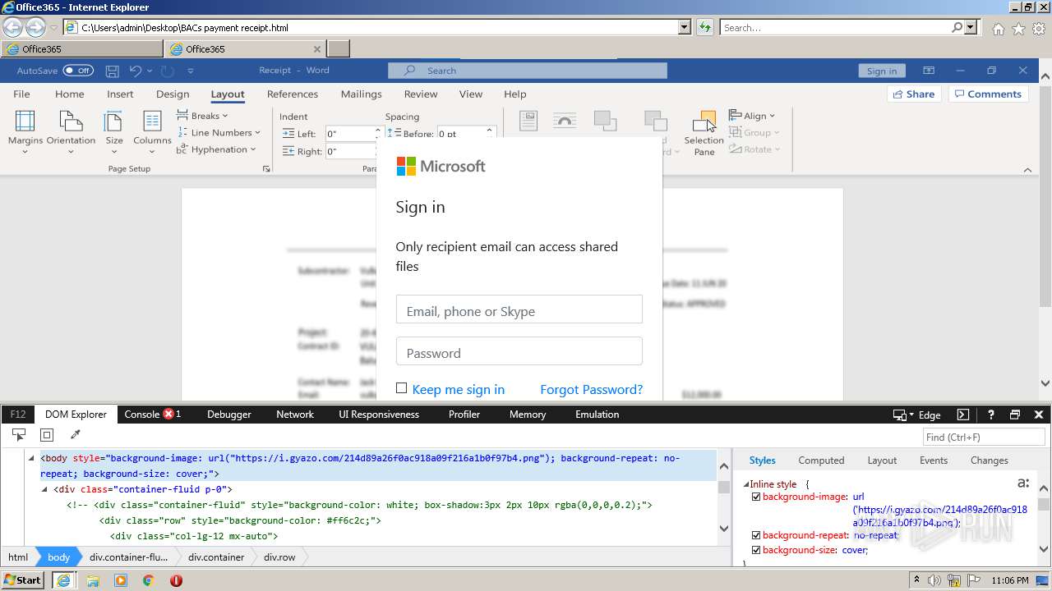The height and width of the screenshot is (591, 1052).
Task: Click the pseudo-state a: icon in Styles
Action: [1023, 483]
